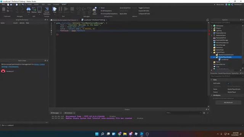The image size is (244, 137).
Task: Open Roblox Studio taskbar icon
Action: pyautogui.click(x=141, y=134)
